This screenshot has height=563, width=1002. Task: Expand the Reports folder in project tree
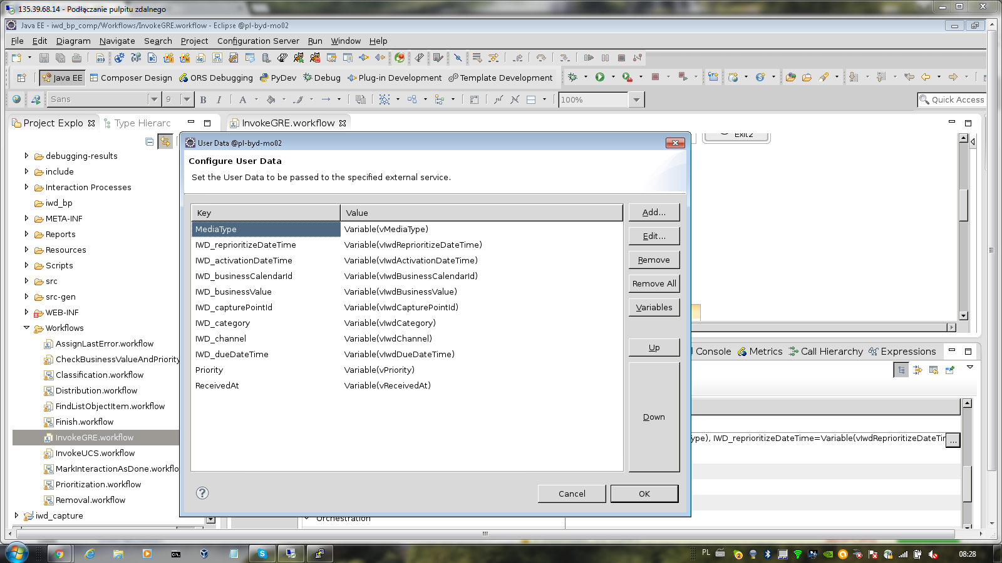[26, 234]
